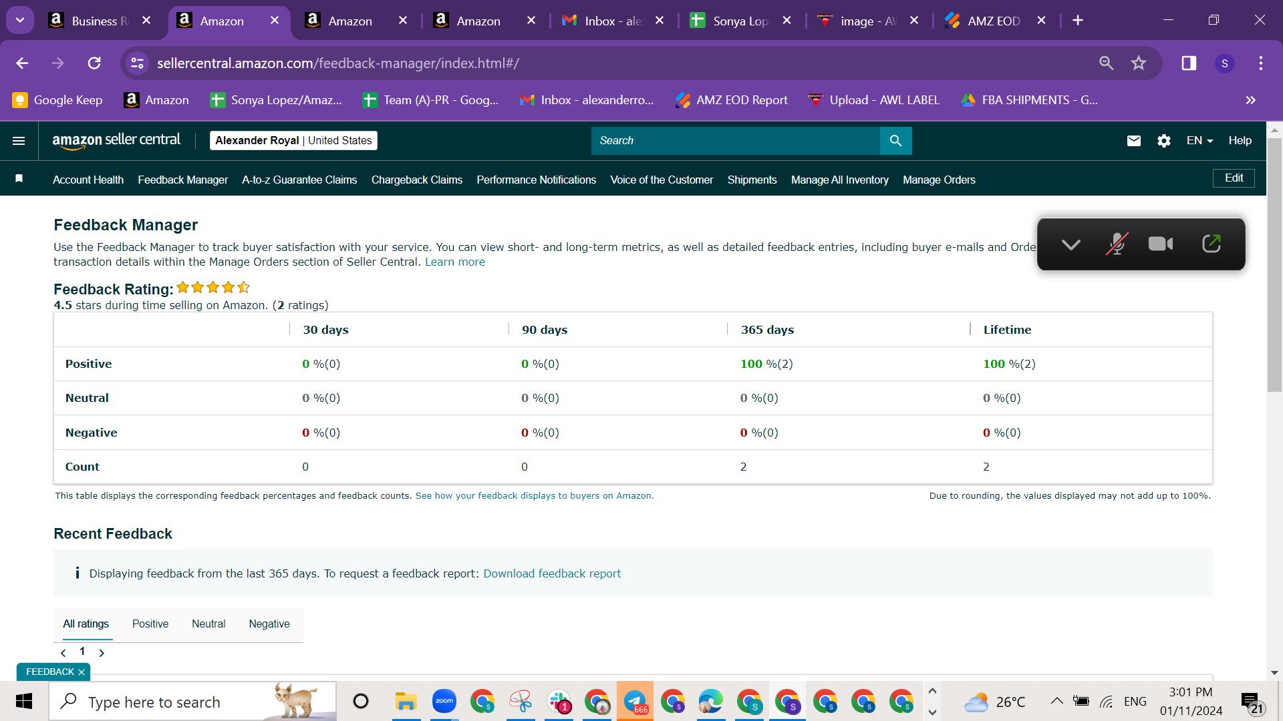Open the Alexander Royal account switcher
Image resolution: width=1283 pixels, height=721 pixels.
pyautogui.click(x=293, y=141)
